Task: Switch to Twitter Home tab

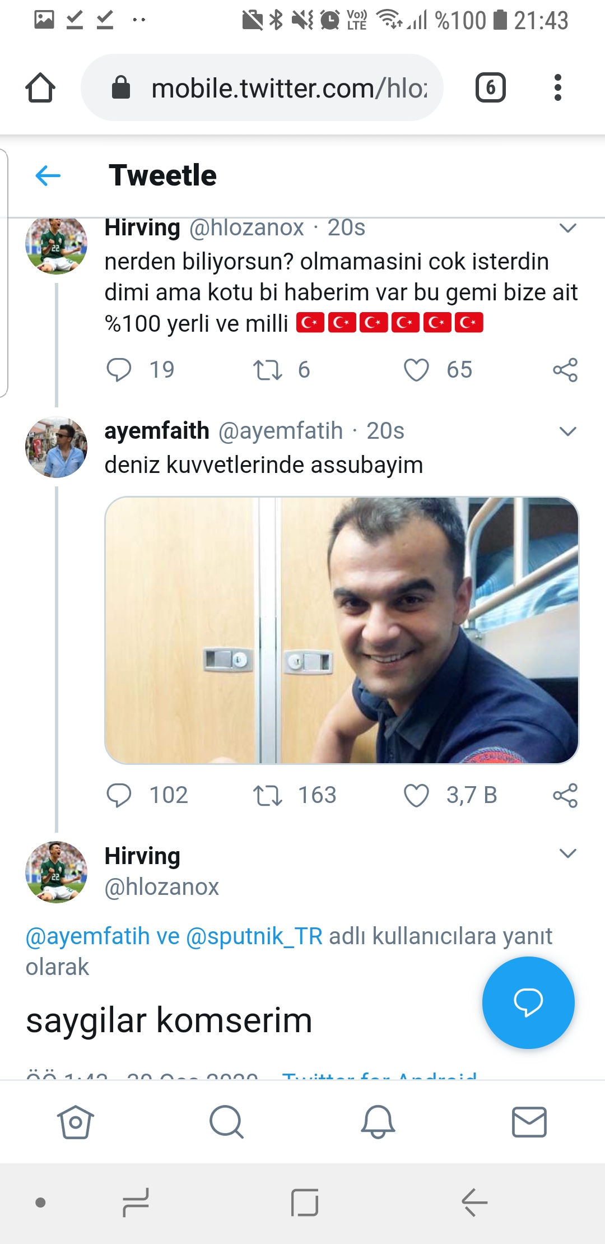Action: tap(75, 1122)
